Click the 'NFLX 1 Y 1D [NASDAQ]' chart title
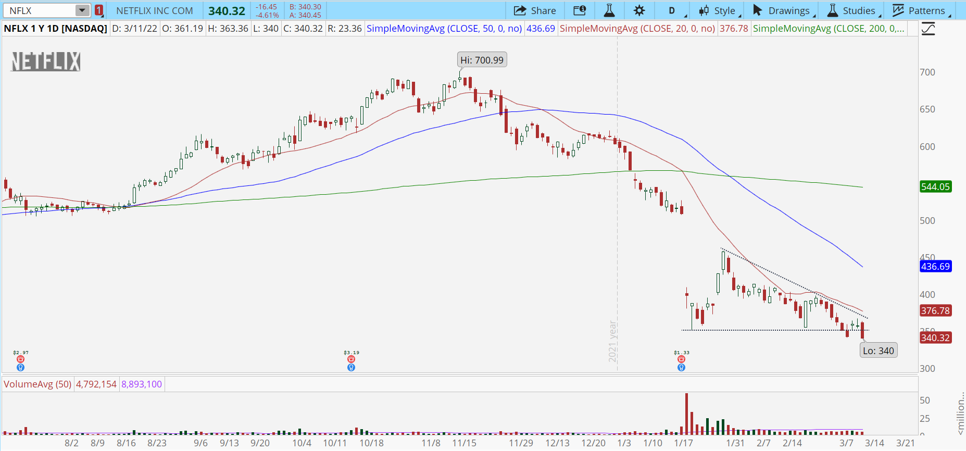Screen dimensions: 966x451 pyautogui.click(x=55, y=28)
